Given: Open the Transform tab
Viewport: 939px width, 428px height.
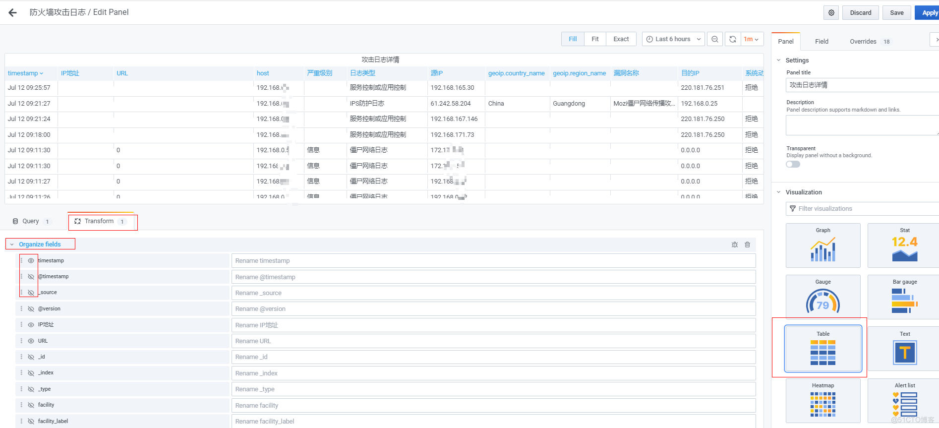Looking at the screenshot, I should (101, 221).
